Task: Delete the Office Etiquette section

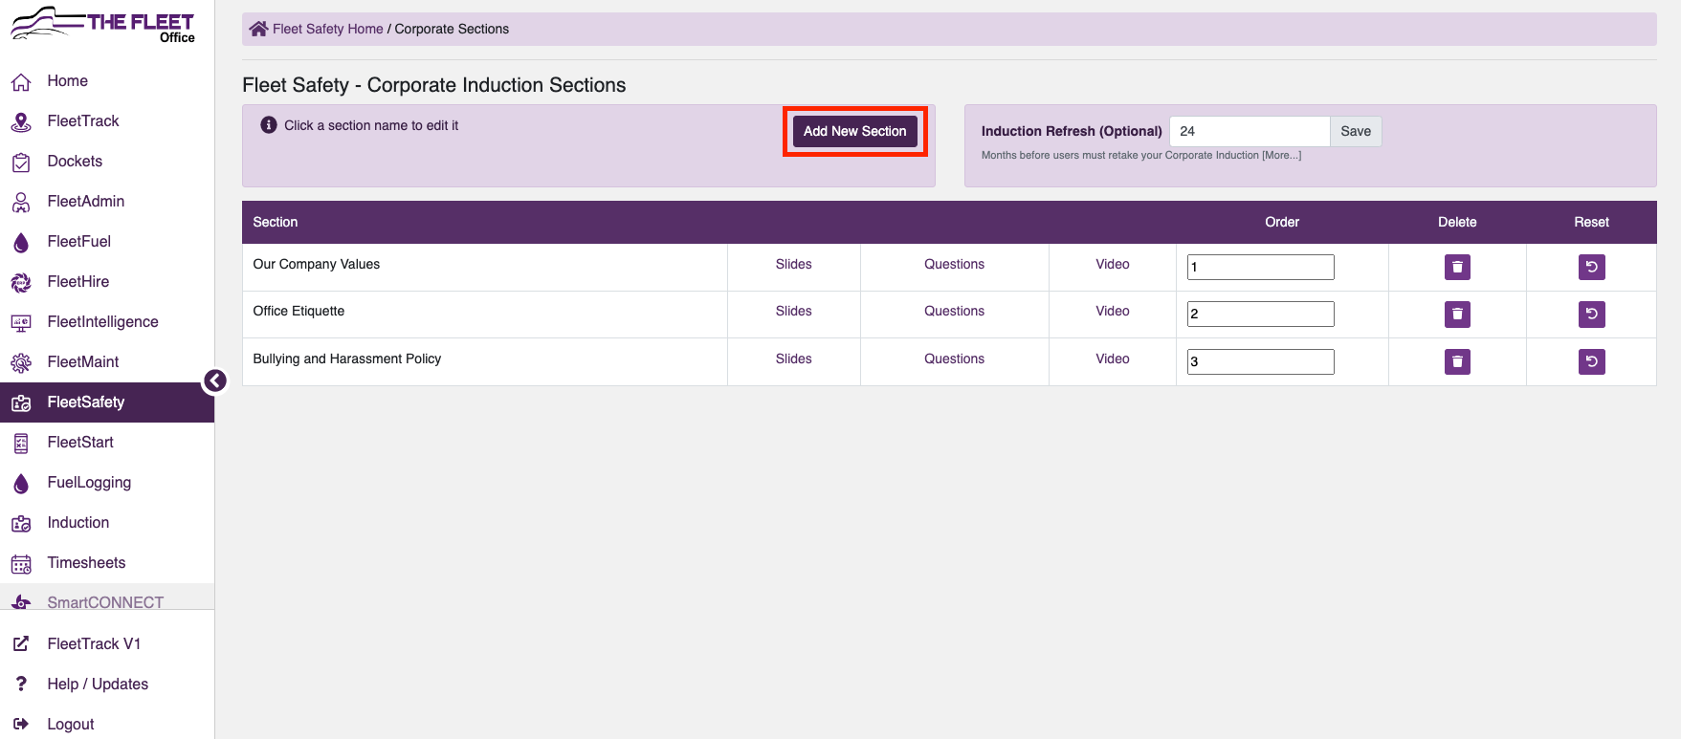Action: click(1457, 314)
